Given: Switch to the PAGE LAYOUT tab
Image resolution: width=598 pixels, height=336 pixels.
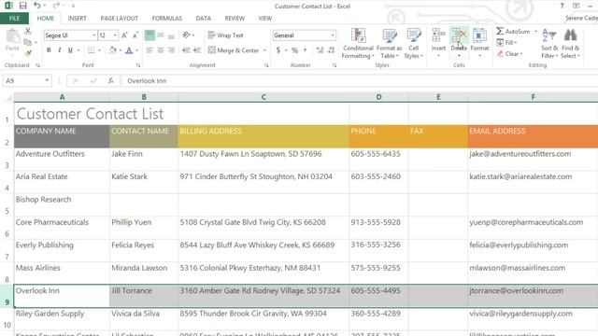Looking at the screenshot, I should click(120, 19).
